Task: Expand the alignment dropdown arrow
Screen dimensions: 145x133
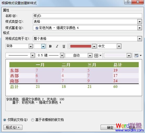Action: [141, 56]
